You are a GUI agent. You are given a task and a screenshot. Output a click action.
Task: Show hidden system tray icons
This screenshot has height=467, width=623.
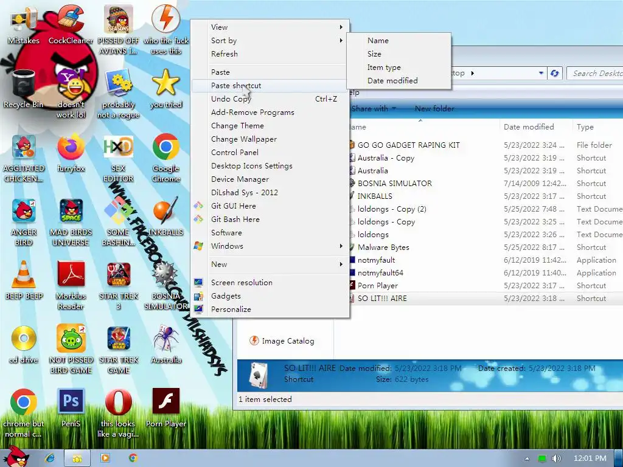[x=527, y=458]
